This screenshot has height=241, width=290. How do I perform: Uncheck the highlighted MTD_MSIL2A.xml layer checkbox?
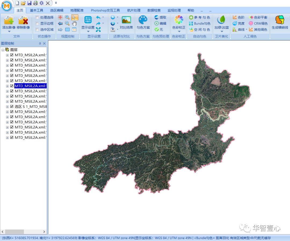12,86
